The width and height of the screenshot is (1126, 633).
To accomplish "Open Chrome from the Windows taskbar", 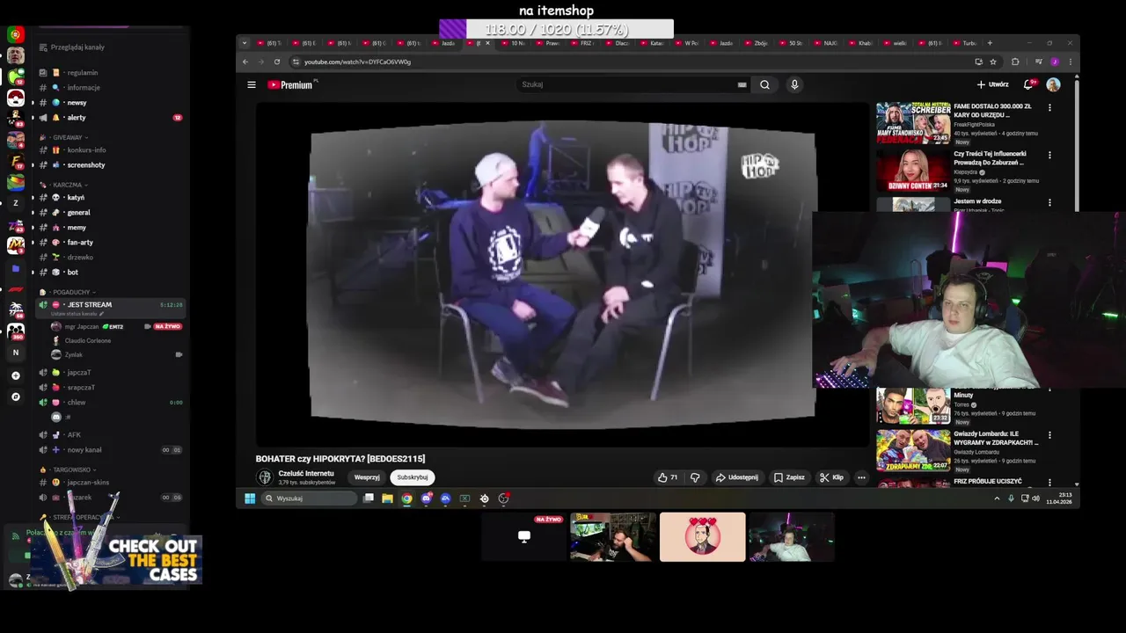I will tap(406, 498).
